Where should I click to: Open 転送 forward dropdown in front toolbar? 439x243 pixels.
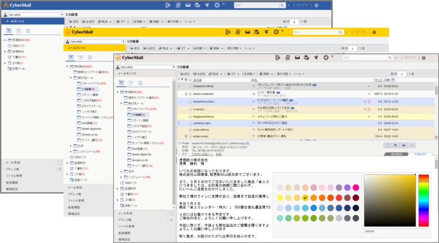222,74
